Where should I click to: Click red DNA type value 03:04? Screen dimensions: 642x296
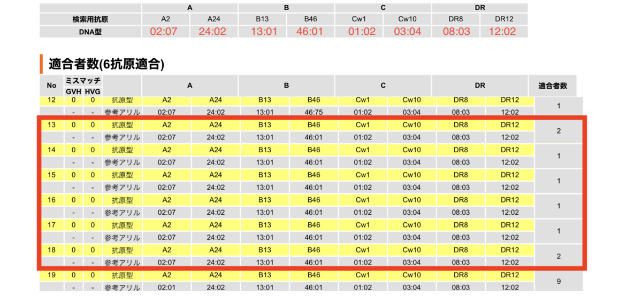pyautogui.click(x=408, y=32)
